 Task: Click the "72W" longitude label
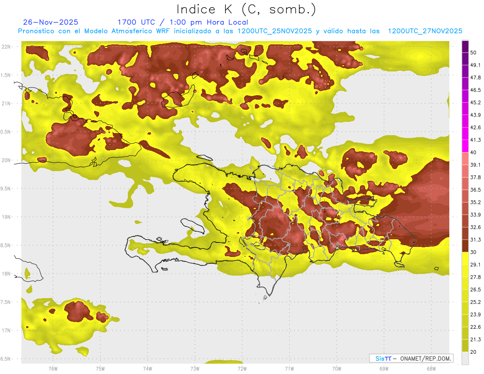click(x=242, y=369)
